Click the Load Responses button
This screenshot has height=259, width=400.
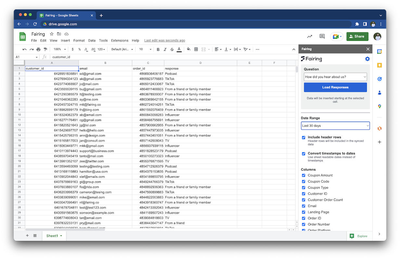335,87
